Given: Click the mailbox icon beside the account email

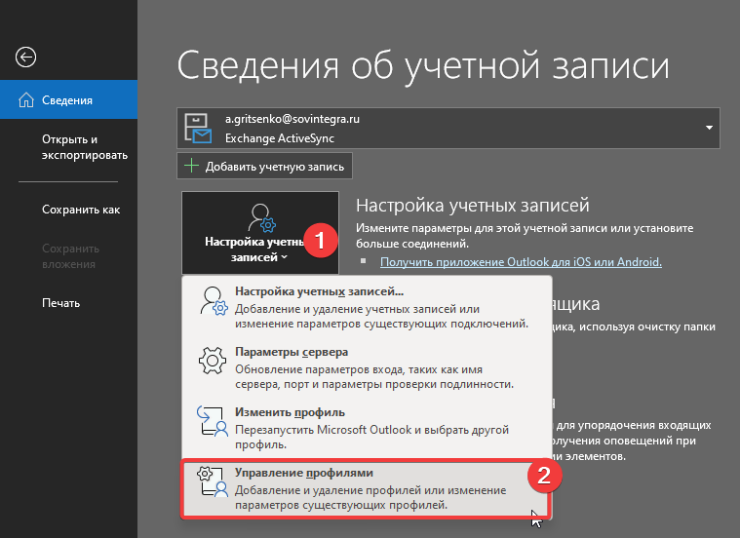Looking at the screenshot, I should click(199, 129).
